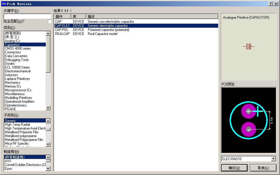This screenshot has height=175, width=280.
Task: Click subcategory list scroll down arrow
Action: (x=48, y=144)
